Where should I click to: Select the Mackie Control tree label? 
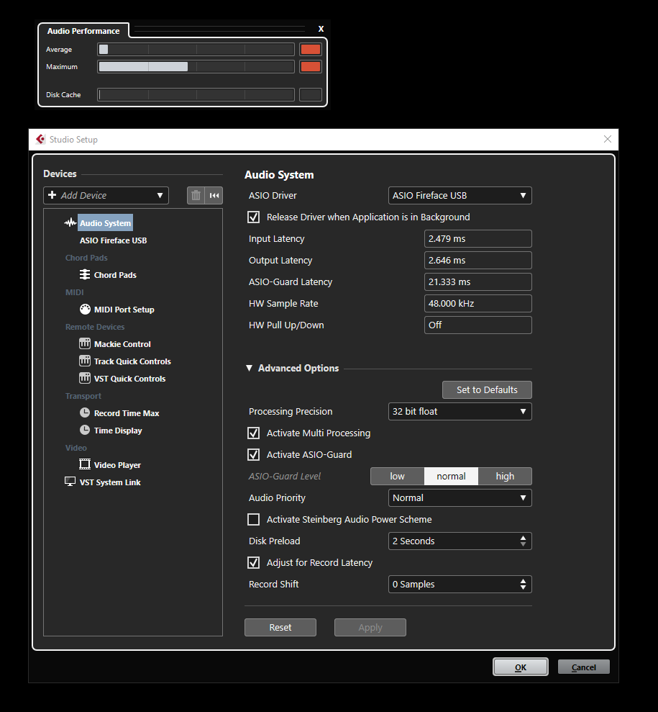[x=122, y=343]
